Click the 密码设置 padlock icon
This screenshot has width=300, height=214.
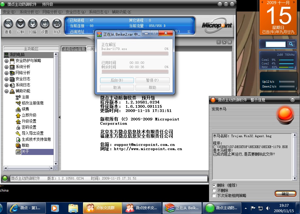[18, 127]
